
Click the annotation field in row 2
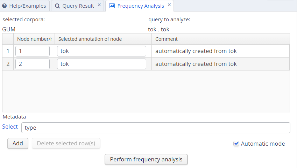point(101,64)
